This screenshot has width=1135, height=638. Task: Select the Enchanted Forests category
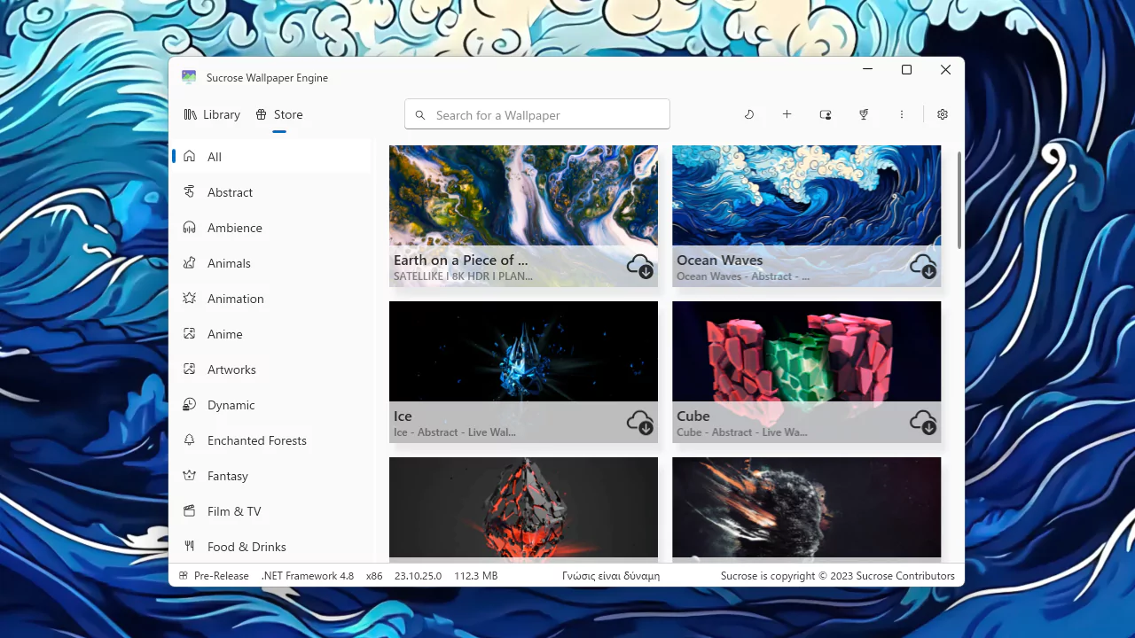pyautogui.click(x=256, y=440)
